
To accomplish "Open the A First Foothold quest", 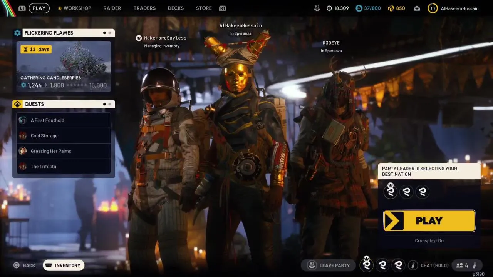I will pyautogui.click(x=64, y=120).
